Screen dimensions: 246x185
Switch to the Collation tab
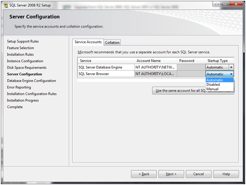112,43
